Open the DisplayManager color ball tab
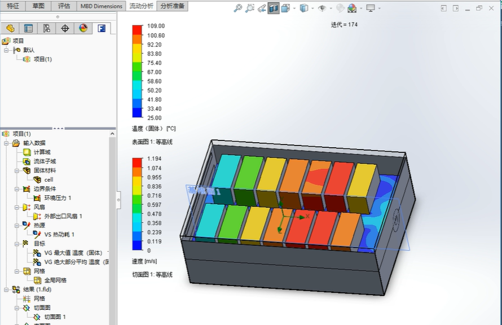Viewport: 502px width, 325px height. tap(83, 29)
